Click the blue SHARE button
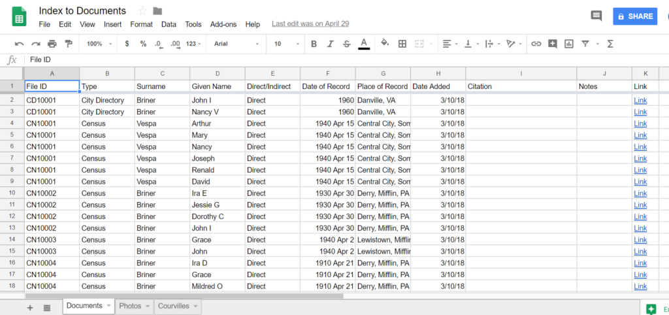669x315 pixels. click(x=635, y=16)
